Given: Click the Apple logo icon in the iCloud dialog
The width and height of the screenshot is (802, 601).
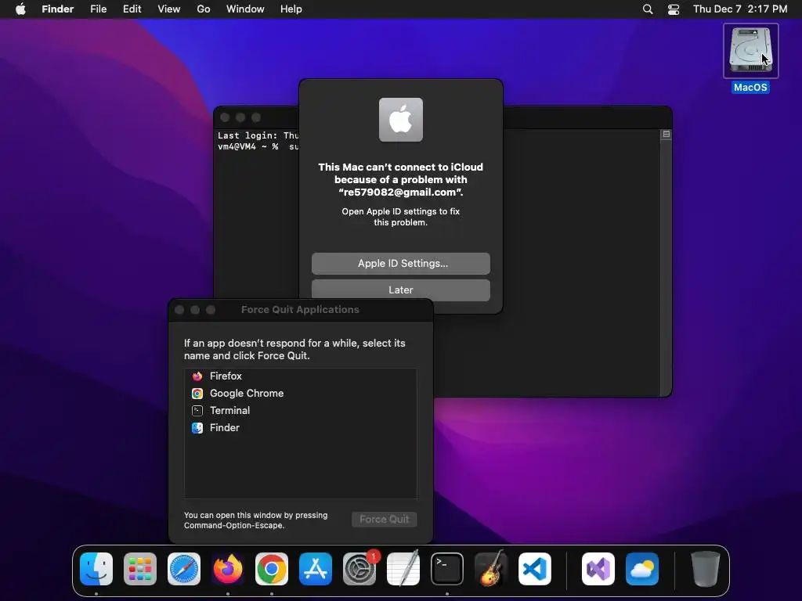Looking at the screenshot, I should 401,120.
